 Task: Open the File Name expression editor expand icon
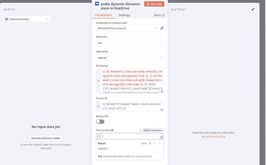162,92
